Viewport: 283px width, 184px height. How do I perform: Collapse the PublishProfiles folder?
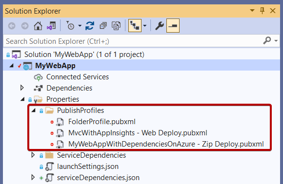pos(33,110)
